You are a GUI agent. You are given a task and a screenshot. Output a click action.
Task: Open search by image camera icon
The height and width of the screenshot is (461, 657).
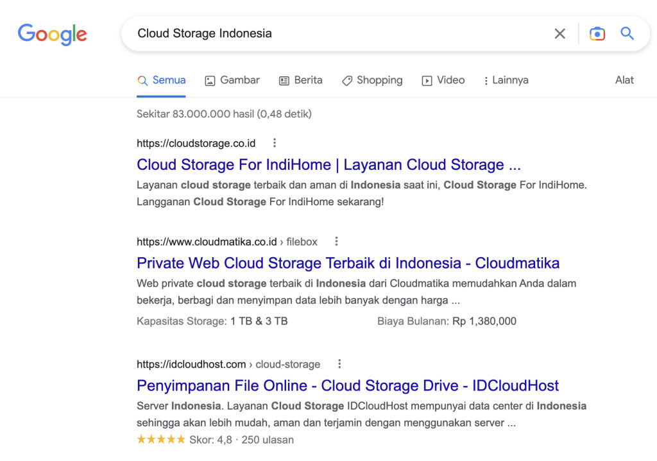[597, 33]
